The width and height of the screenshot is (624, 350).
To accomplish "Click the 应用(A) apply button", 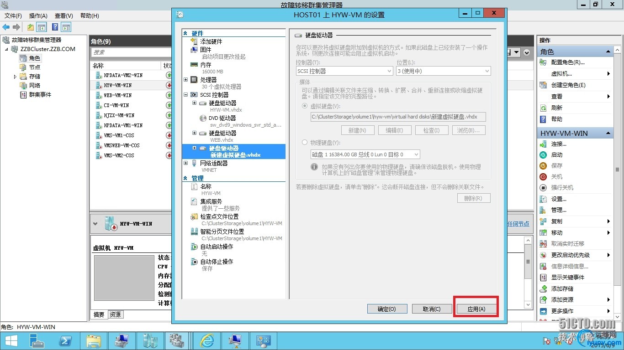I will click(x=476, y=309).
